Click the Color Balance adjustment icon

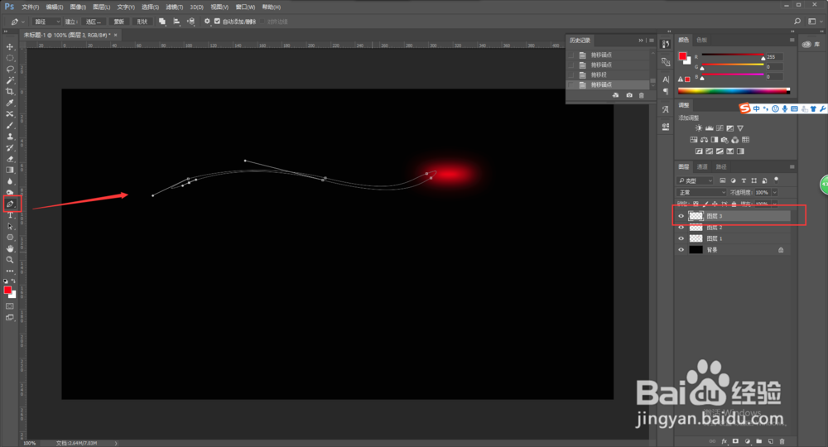click(x=704, y=140)
